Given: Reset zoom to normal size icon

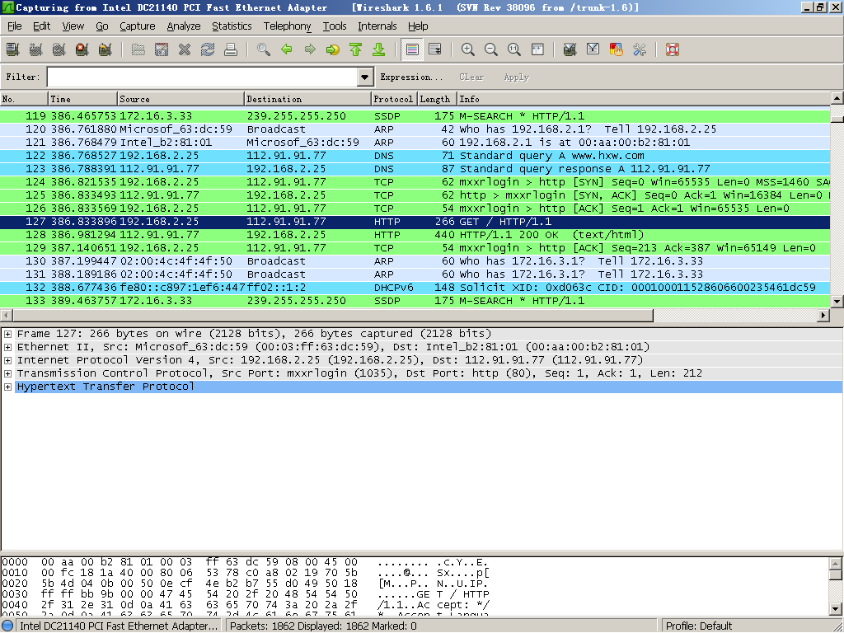Looking at the screenshot, I should (514, 50).
